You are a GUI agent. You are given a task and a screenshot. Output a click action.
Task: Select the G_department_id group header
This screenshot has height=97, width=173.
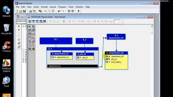pyautogui.click(x=62, y=54)
